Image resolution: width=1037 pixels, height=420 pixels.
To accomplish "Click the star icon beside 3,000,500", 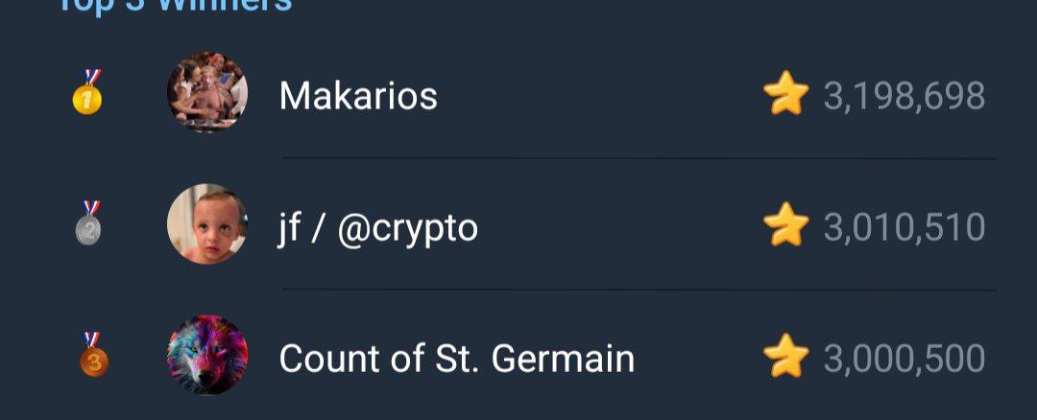I will (x=785, y=358).
